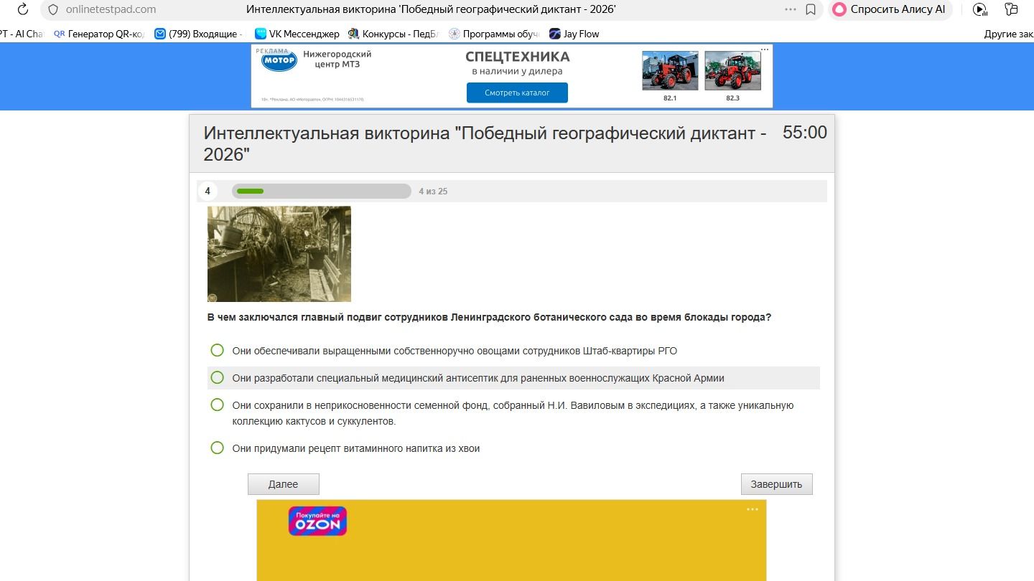Click the Завершить button
The width and height of the screenshot is (1034, 581).
[x=776, y=484]
